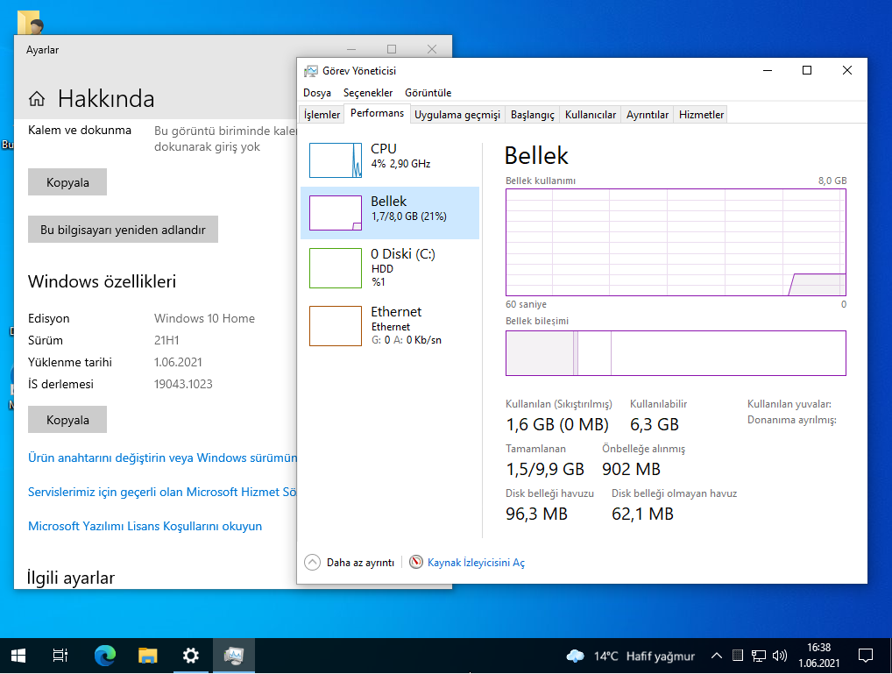
Task: Click the Bellek bileşimi composition bar
Action: [x=676, y=353]
